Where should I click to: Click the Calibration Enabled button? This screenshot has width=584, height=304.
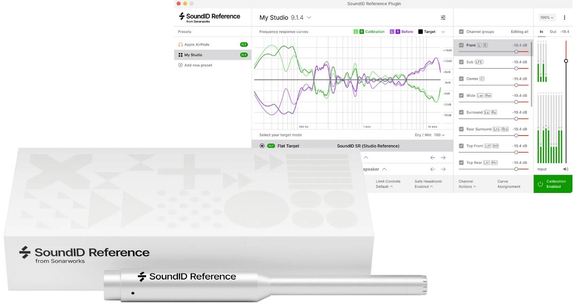(553, 184)
